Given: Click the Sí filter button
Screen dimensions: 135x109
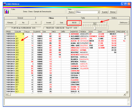Looking at the screenshot, I should (x=36, y=23).
